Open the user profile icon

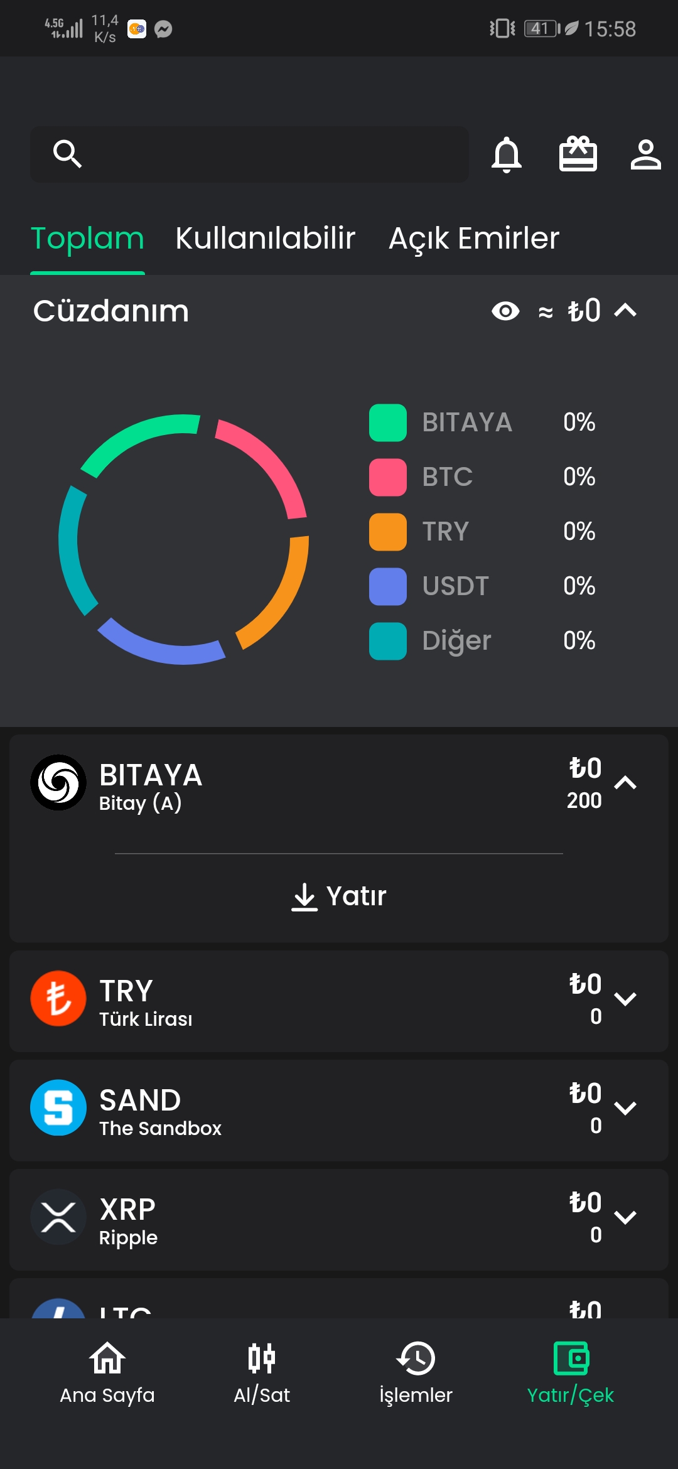pos(645,154)
